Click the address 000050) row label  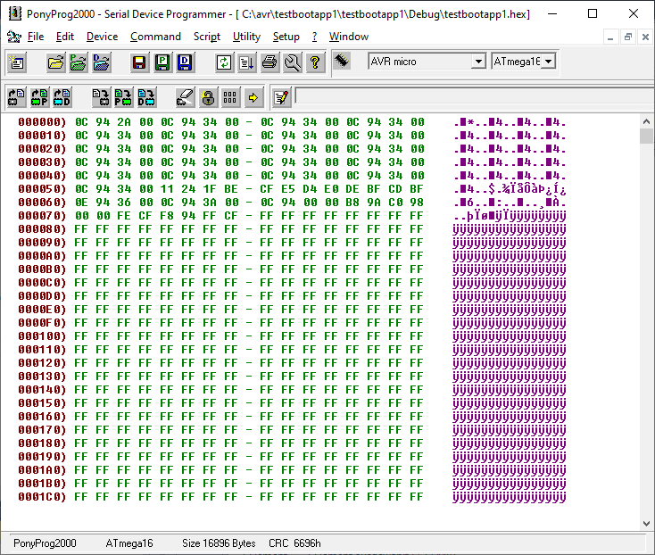point(42,189)
